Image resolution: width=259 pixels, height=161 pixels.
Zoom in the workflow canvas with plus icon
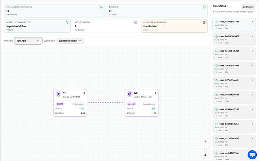205,142
